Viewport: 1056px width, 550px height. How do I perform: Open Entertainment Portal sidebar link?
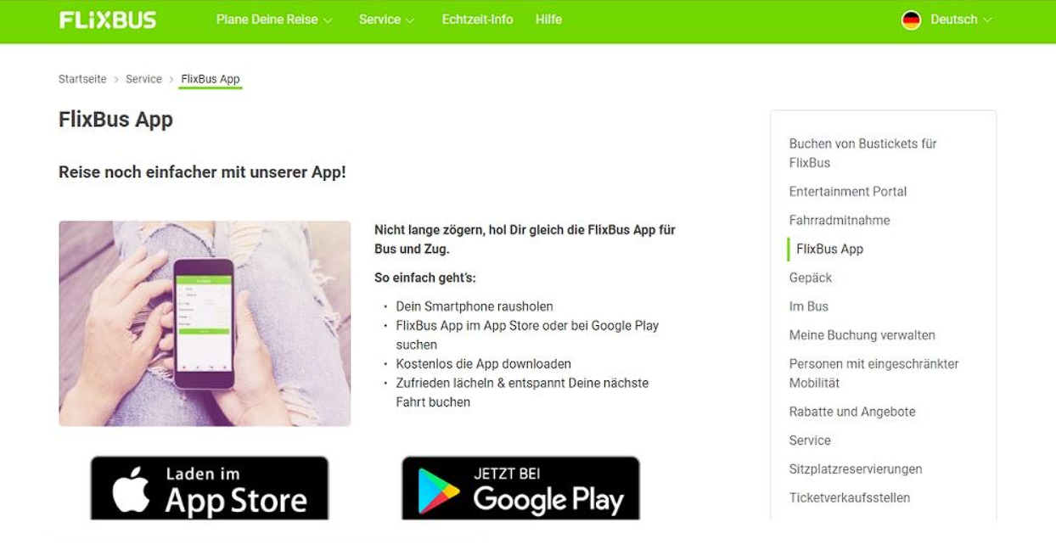coord(848,192)
